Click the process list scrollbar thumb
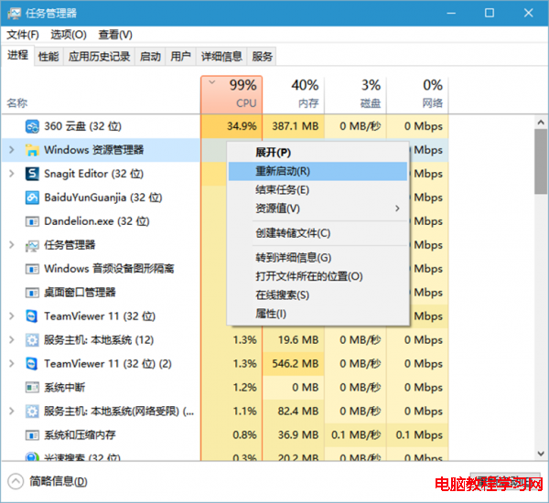The width and height of the screenshot is (549, 503). pos(541,161)
